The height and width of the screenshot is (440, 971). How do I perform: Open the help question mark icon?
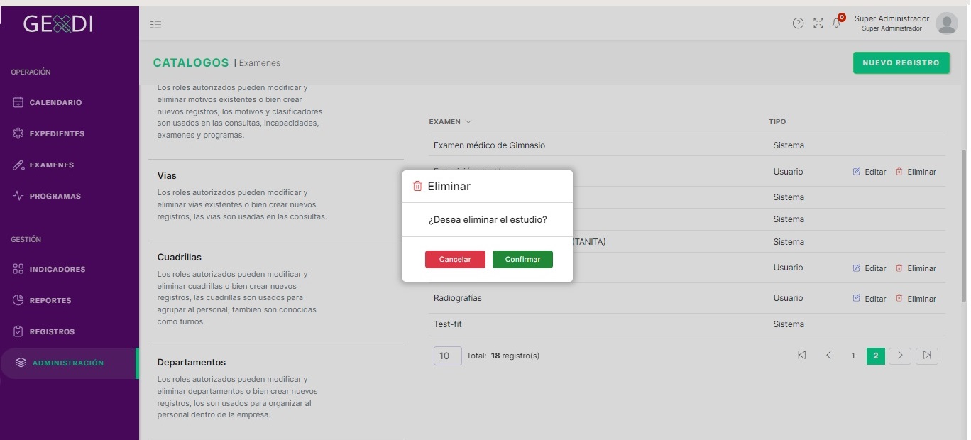click(798, 23)
